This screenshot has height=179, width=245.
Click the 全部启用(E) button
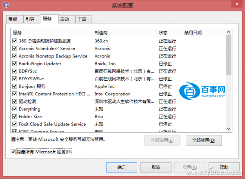pos(162,140)
